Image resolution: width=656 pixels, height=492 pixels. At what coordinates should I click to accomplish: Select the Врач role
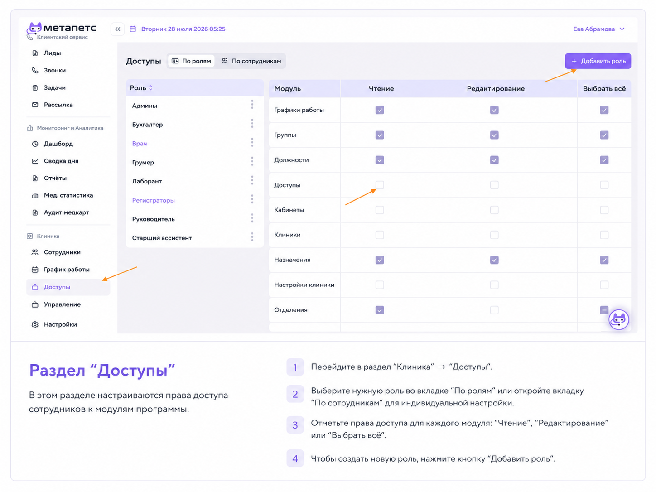pos(140,144)
